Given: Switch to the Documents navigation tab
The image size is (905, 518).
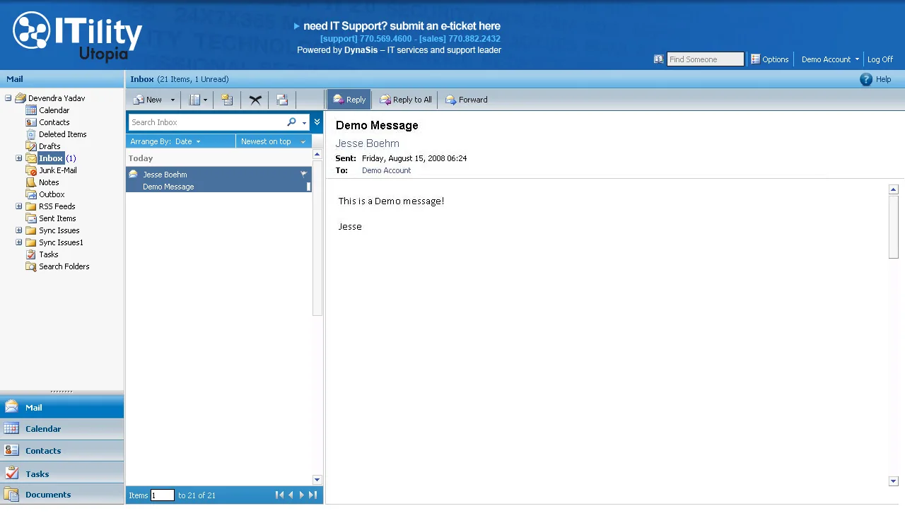Looking at the screenshot, I should [62, 495].
